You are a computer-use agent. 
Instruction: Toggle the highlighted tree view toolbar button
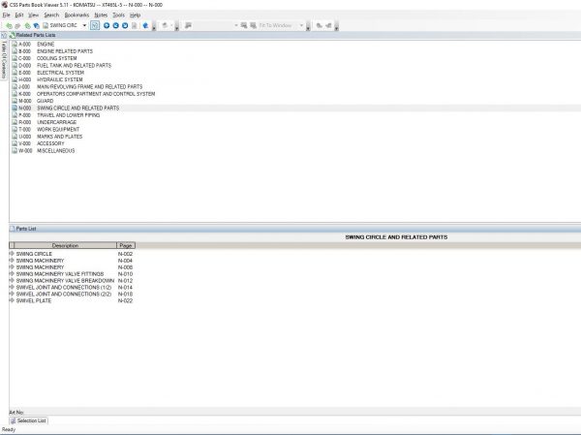pyautogui.click(x=95, y=25)
